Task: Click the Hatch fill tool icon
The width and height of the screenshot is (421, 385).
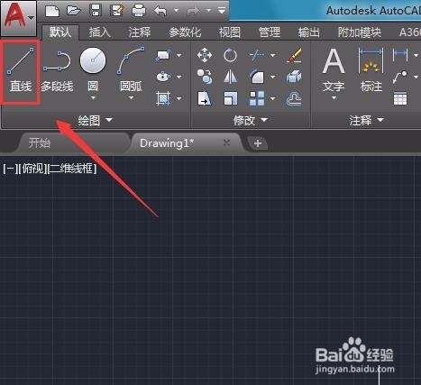Action: click(x=163, y=98)
